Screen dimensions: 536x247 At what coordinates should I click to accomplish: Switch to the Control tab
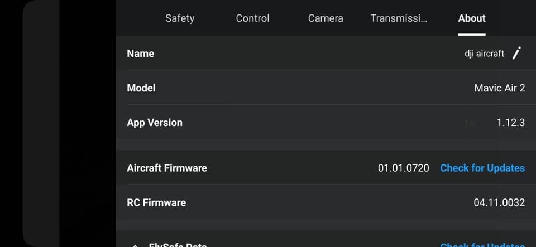coord(252,18)
